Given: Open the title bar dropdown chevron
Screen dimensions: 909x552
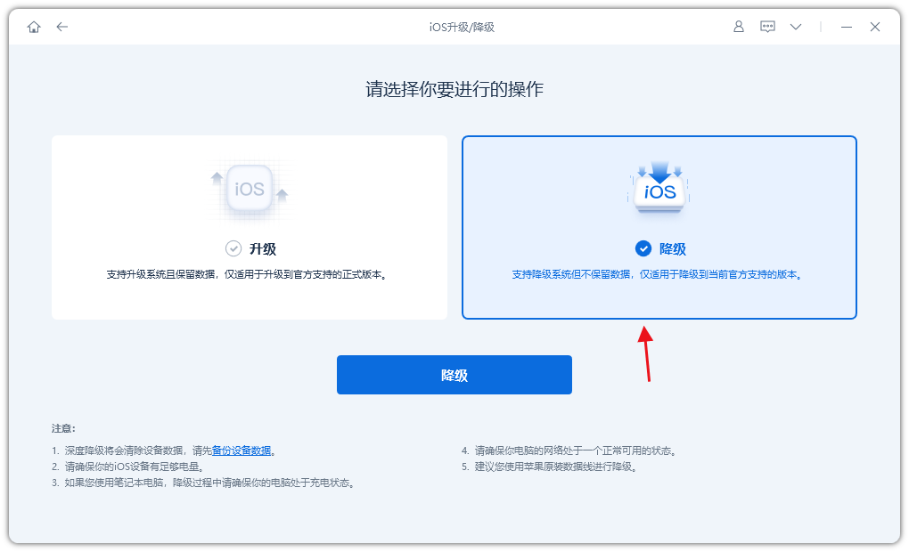Looking at the screenshot, I should tap(795, 27).
